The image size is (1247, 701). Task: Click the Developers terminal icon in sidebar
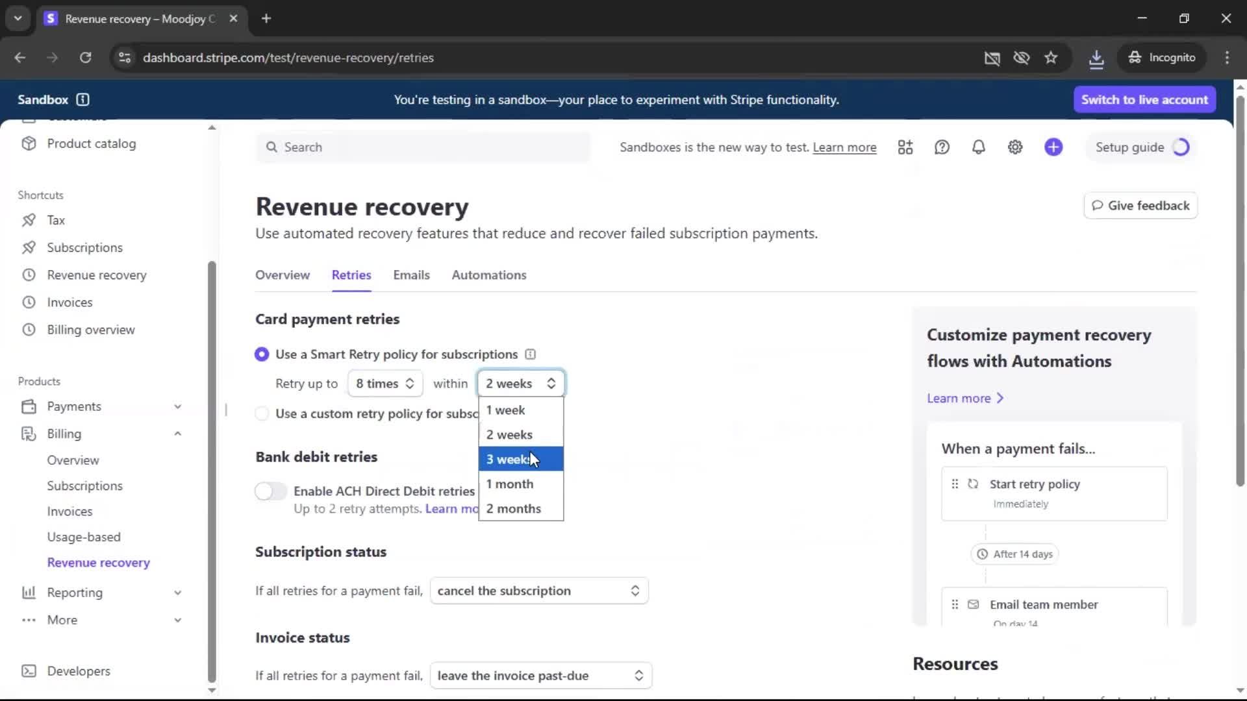(x=29, y=671)
